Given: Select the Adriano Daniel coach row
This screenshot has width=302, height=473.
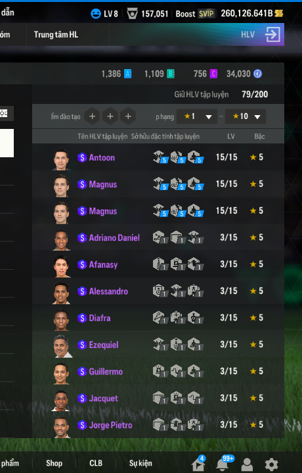Looking at the screenshot, I should click(158, 237).
